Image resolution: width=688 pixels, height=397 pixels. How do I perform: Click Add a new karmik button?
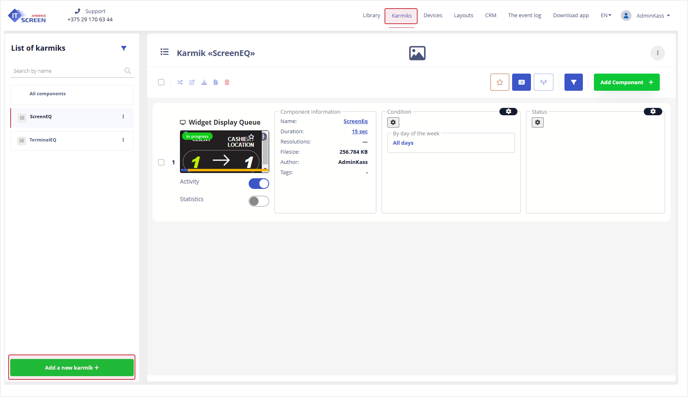coord(72,368)
